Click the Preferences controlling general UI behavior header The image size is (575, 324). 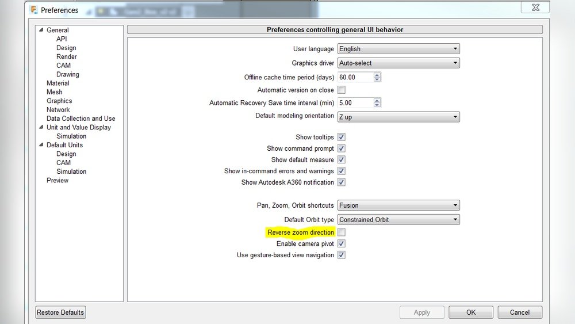point(335,30)
